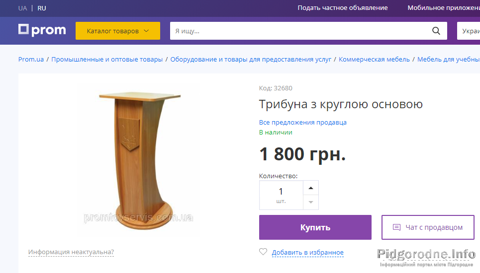The image size is (480, 273).
Task: Switch language to RU
Action: [42, 8]
